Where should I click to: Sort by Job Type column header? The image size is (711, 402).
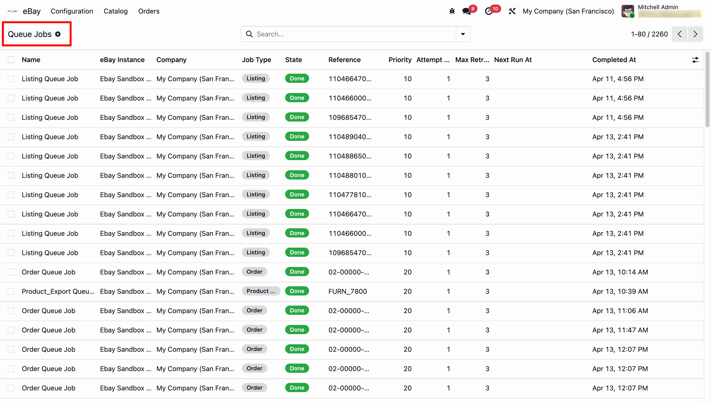pyautogui.click(x=257, y=60)
